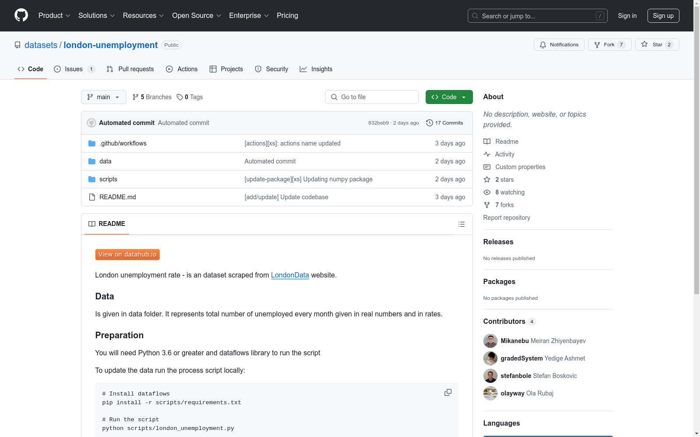Open the Enterprise dropdown menu
Screen dimensions: 700x437
(x=249, y=16)
